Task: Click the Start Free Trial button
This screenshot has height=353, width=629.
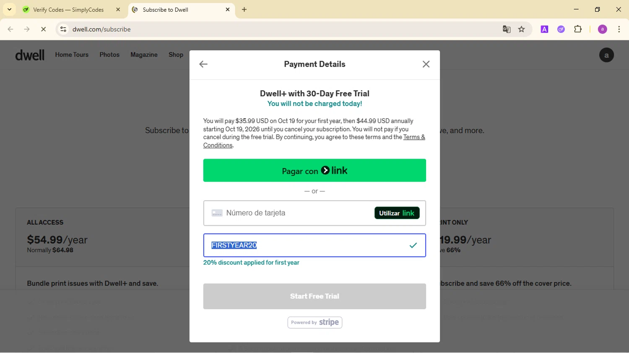Action: tap(314, 296)
